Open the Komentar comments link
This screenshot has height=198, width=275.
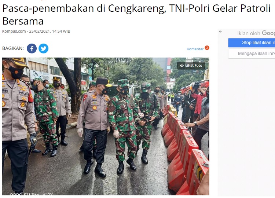pos(195,49)
